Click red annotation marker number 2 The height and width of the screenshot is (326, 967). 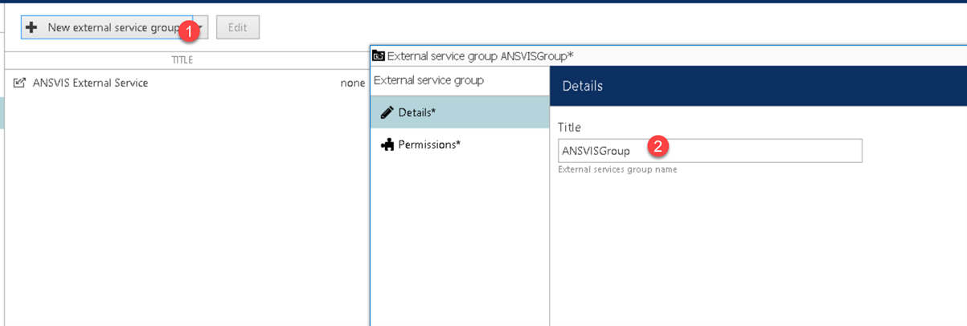coord(658,146)
